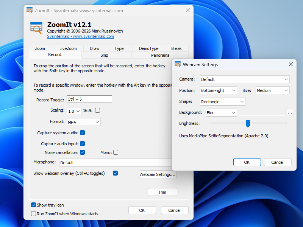Screen dimensions: 303x227
Task: Close the ZoomIt main window
Action: tap(187, 11)
